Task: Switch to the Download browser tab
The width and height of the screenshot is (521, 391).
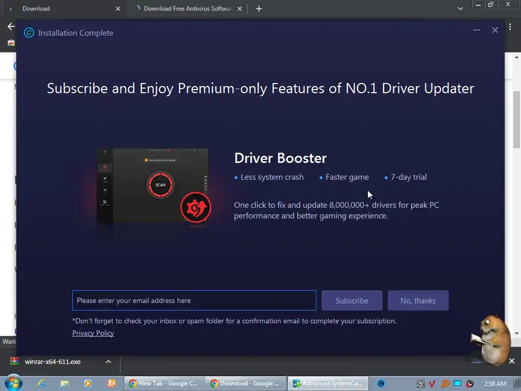Action: pos(63,9)
